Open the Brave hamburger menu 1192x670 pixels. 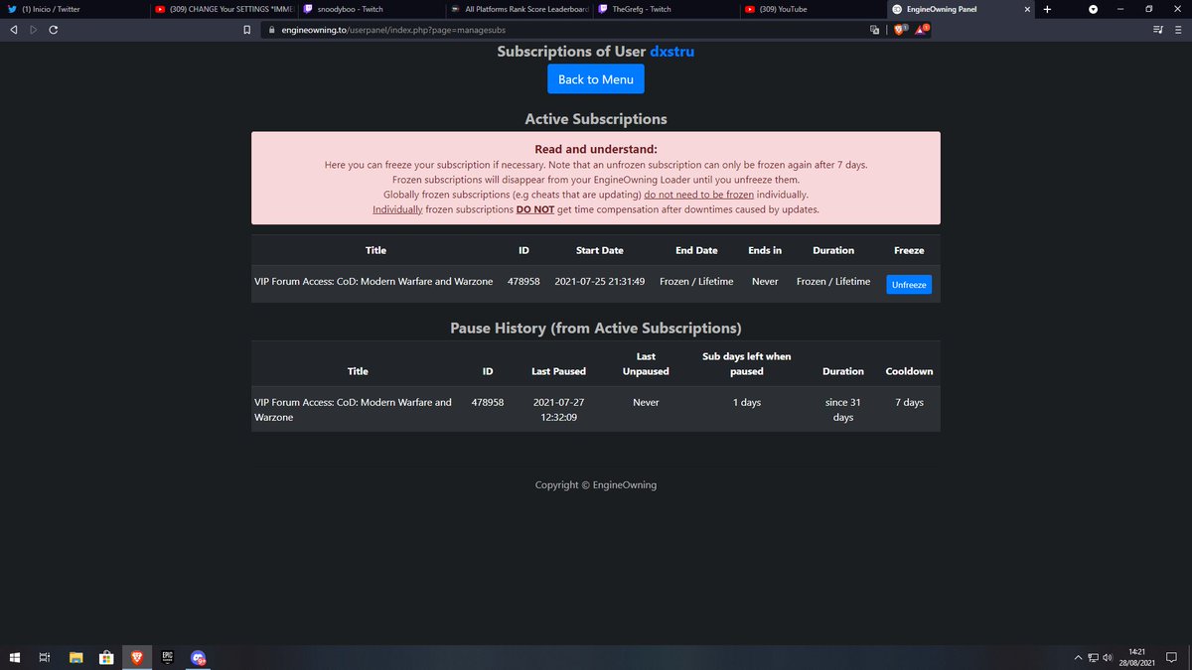coord(1177,30)
